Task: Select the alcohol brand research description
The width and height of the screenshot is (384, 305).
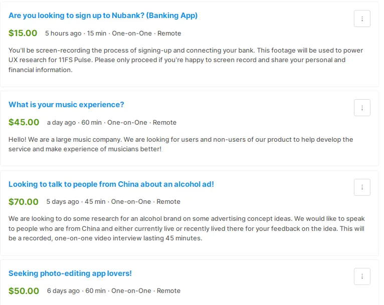Action: pos(186,228)
